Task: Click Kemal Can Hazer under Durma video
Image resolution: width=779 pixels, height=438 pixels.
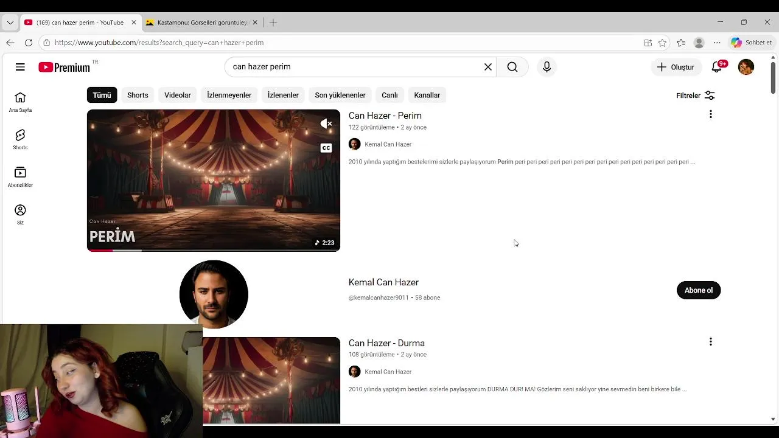Action: point(388,372)
